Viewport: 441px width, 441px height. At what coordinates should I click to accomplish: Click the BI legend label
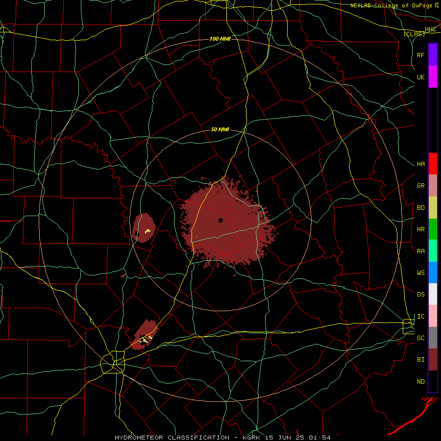pyautogui.click(x=421, y=360)
